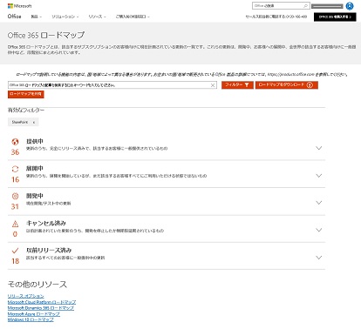Click the globe icon beside 提供中
361x329 pixels.
pyautogui.click(x=15, y=142)
